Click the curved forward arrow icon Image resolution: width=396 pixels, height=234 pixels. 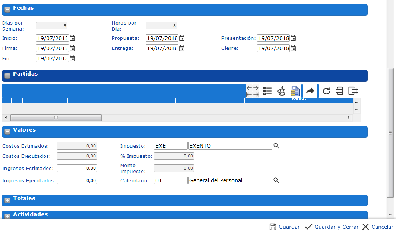[310, 91]
